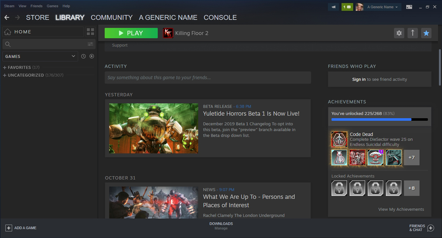Open the View menu
442x238 pixels.
22,6
